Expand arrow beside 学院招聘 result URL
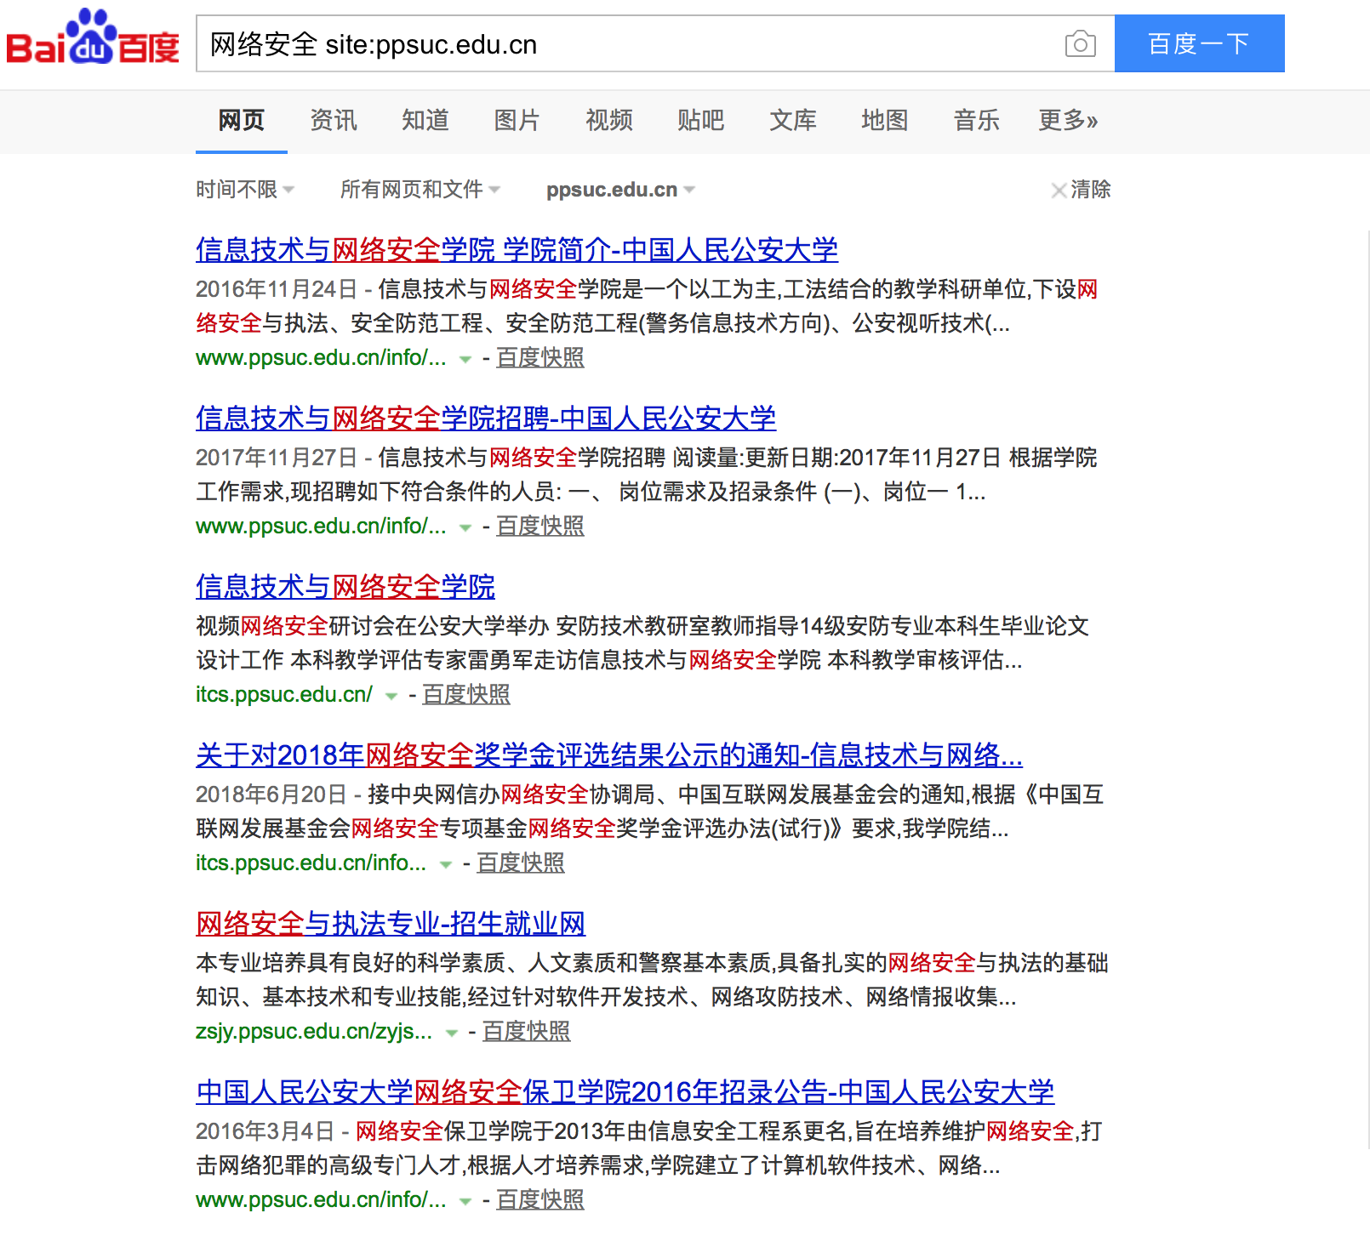 (x=465, y=528)
